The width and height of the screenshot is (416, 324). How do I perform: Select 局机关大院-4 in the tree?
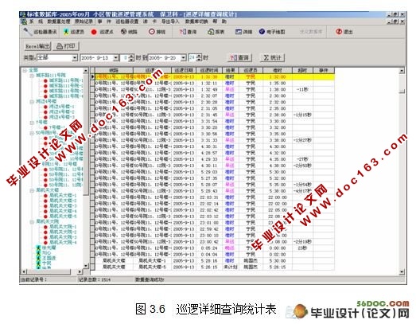click(63, 242)
